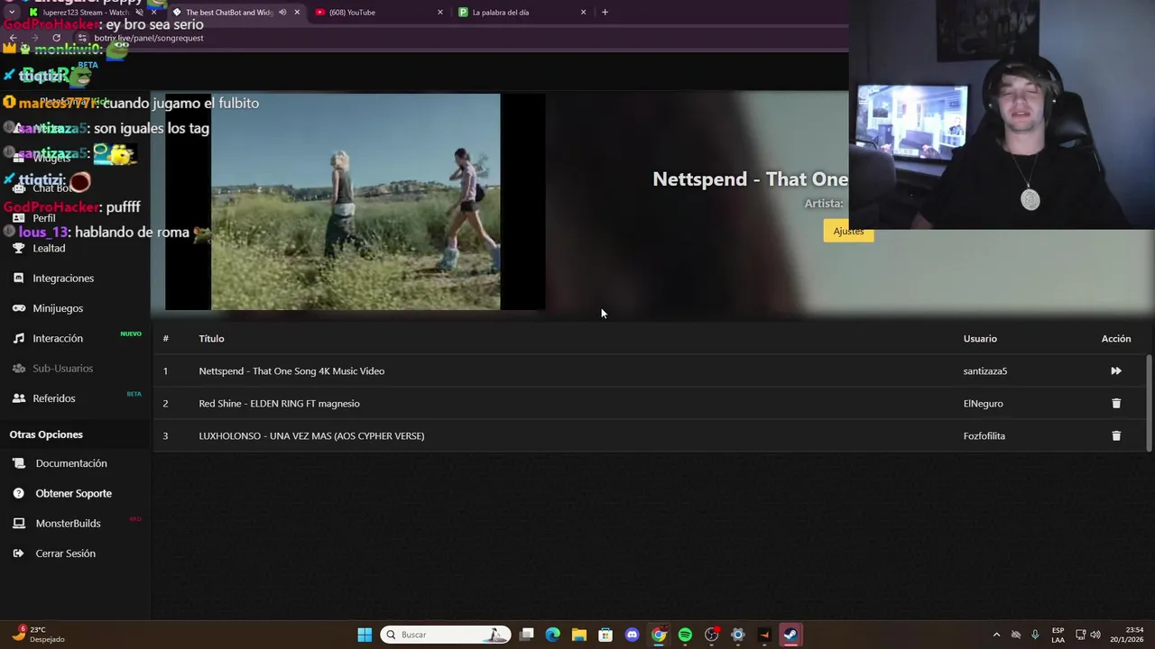Click the Obtener Soporte GitHub icon
Viewport: 1155px width, 649px height.
click(x=18, y=493)
